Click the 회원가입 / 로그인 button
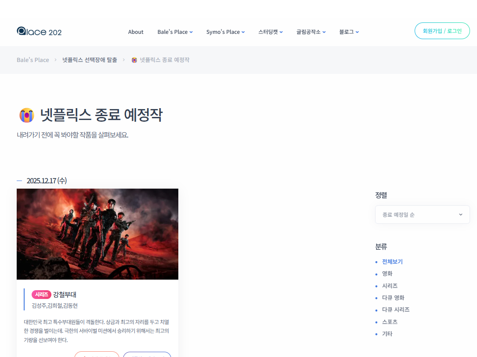 click(x=442, y=31)
